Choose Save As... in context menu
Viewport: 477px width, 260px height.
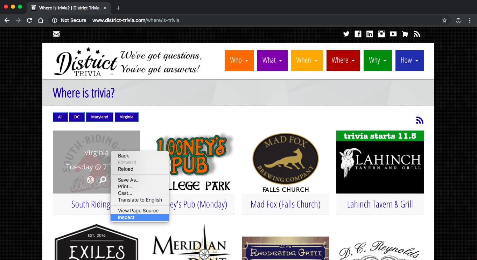tap(140, 180)
